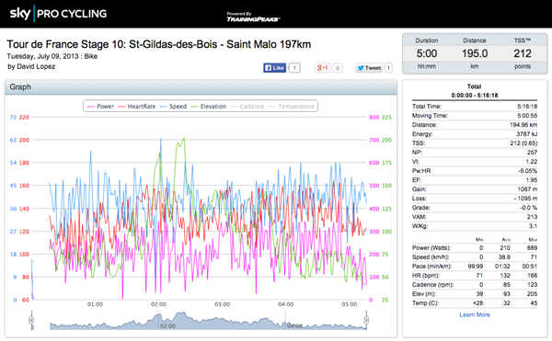Click the Total Time 5:16:18 row
The height and width of the screenshot is (341, 552).
[x=475, y=107]
